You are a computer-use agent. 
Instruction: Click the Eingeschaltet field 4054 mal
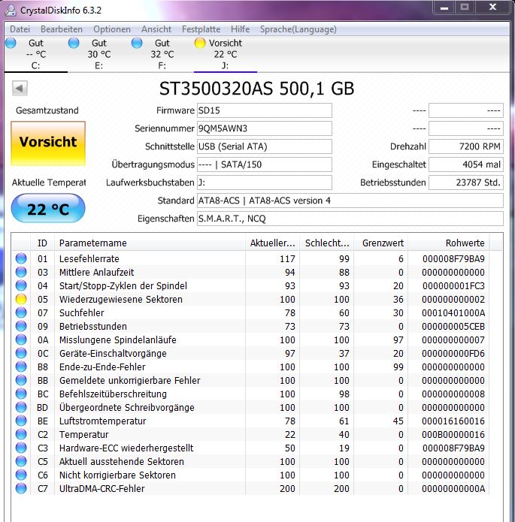click(x=466, y=164)
